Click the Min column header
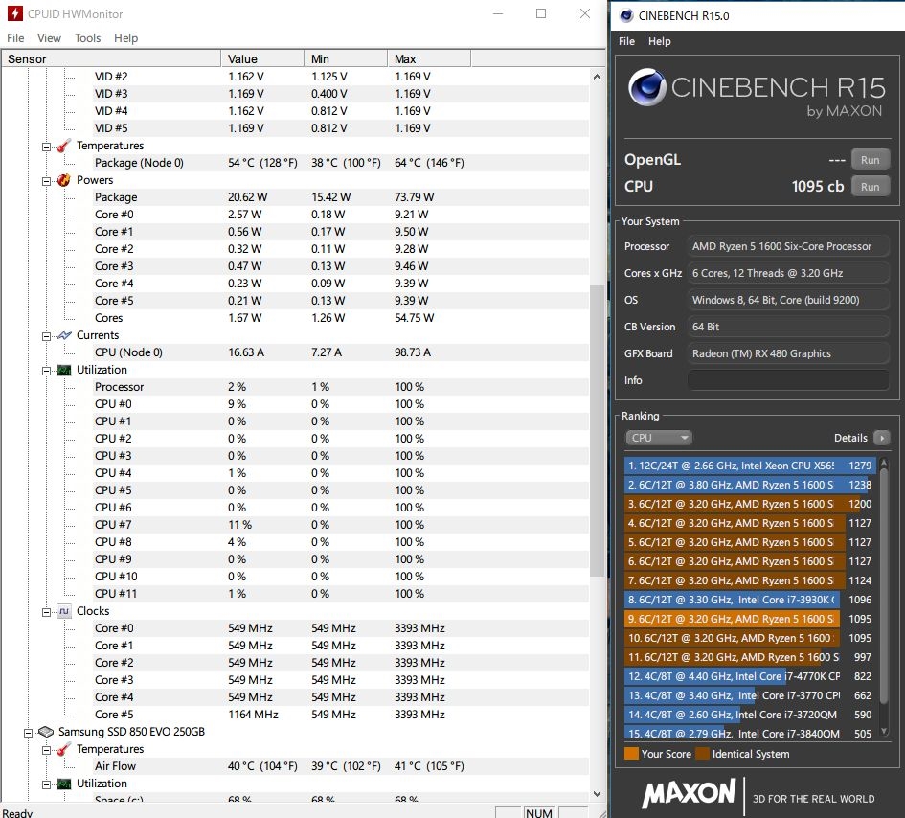 click(346, 58)
